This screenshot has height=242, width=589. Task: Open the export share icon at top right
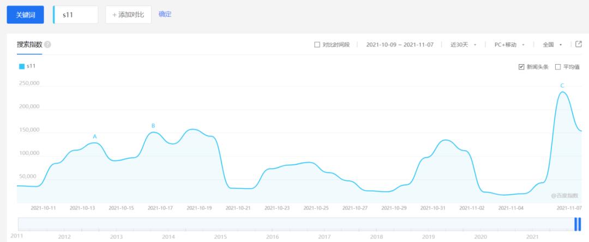[x=579, y=44]
